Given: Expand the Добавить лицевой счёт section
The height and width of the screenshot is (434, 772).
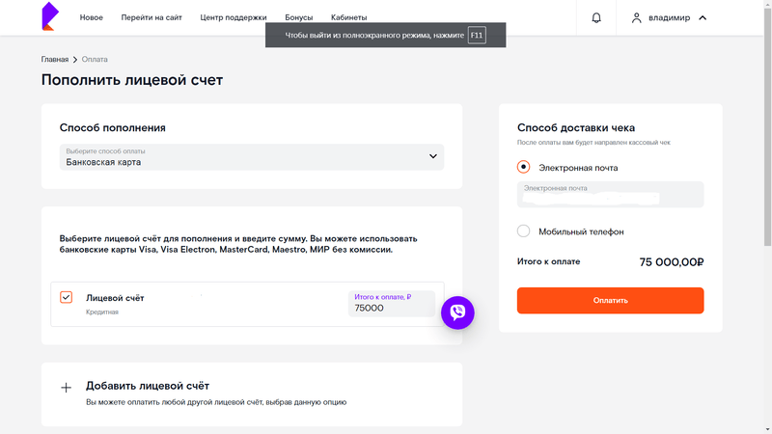Looking at the screenshot, I should 148,386.
